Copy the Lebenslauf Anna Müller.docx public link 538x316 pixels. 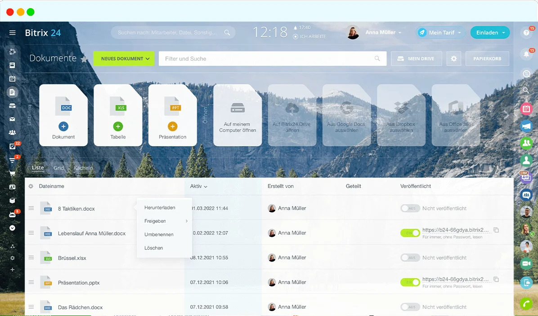496,230
